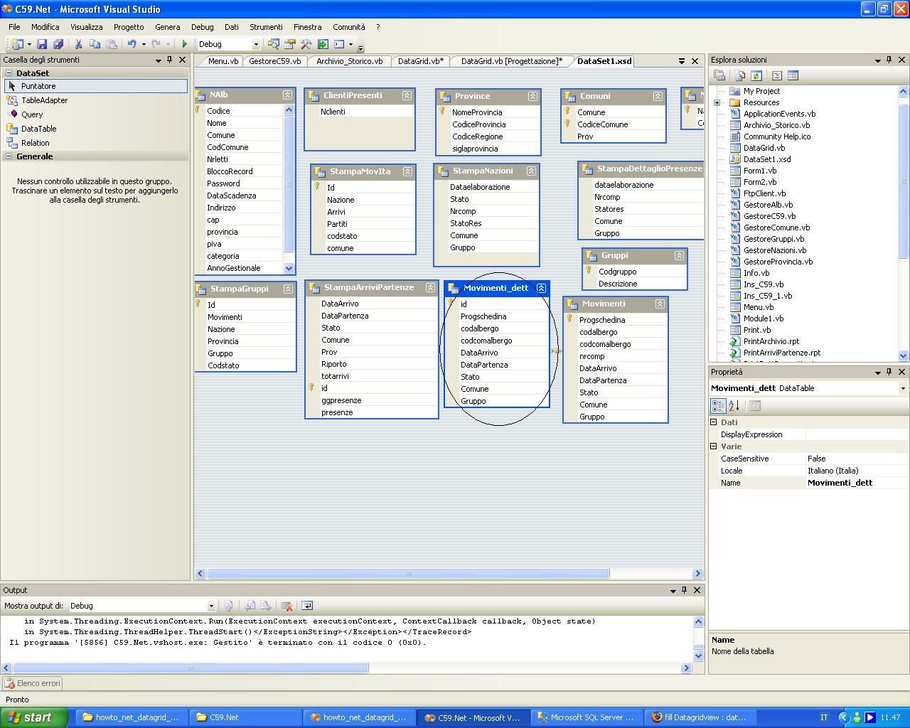The image size is (910, 728).
Task: Select DataSet1.xsd in Esplora soluzioni
Action: pos(766,159)
